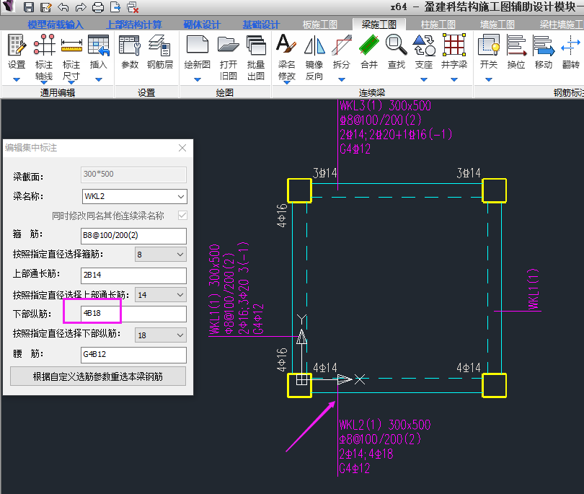
Task: Click the printer with red X icon
Action: (133, 7)
